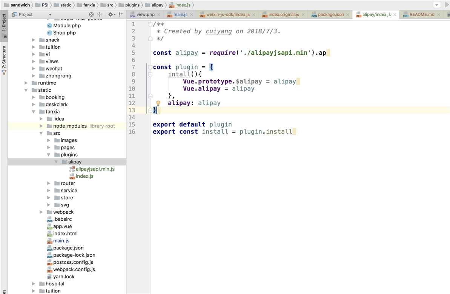Switch to the main.js tab
Screen dimensions: 450x294
click(x=180, y=15)
